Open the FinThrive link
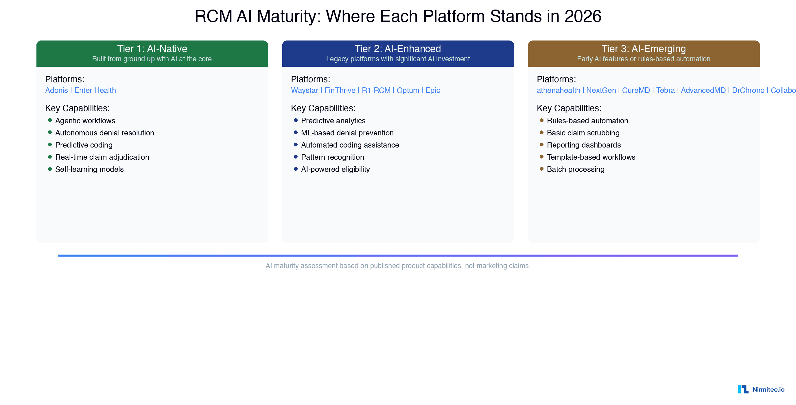The height and width of the screenshot is (405, 796). 340,90
